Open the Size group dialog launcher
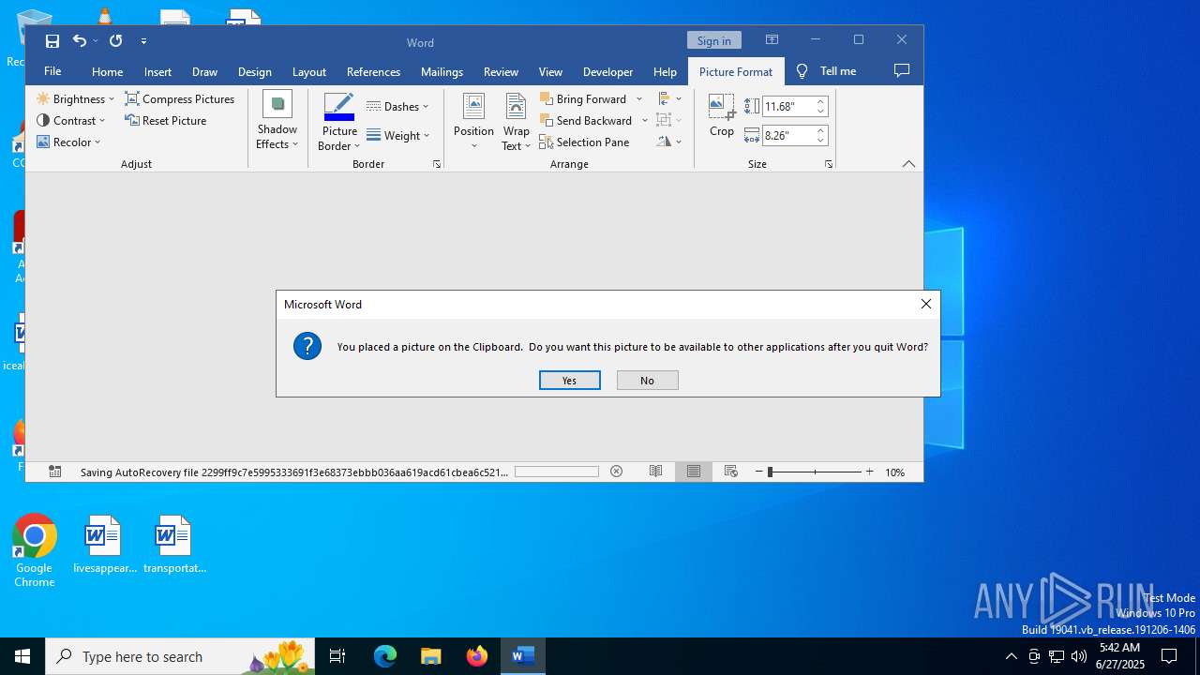Viewport: 1200px width, 675px height. pos(829,164)
